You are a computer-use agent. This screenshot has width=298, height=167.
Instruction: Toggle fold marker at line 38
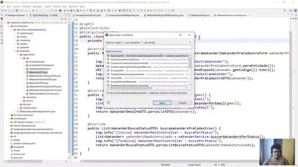point(79,124)
